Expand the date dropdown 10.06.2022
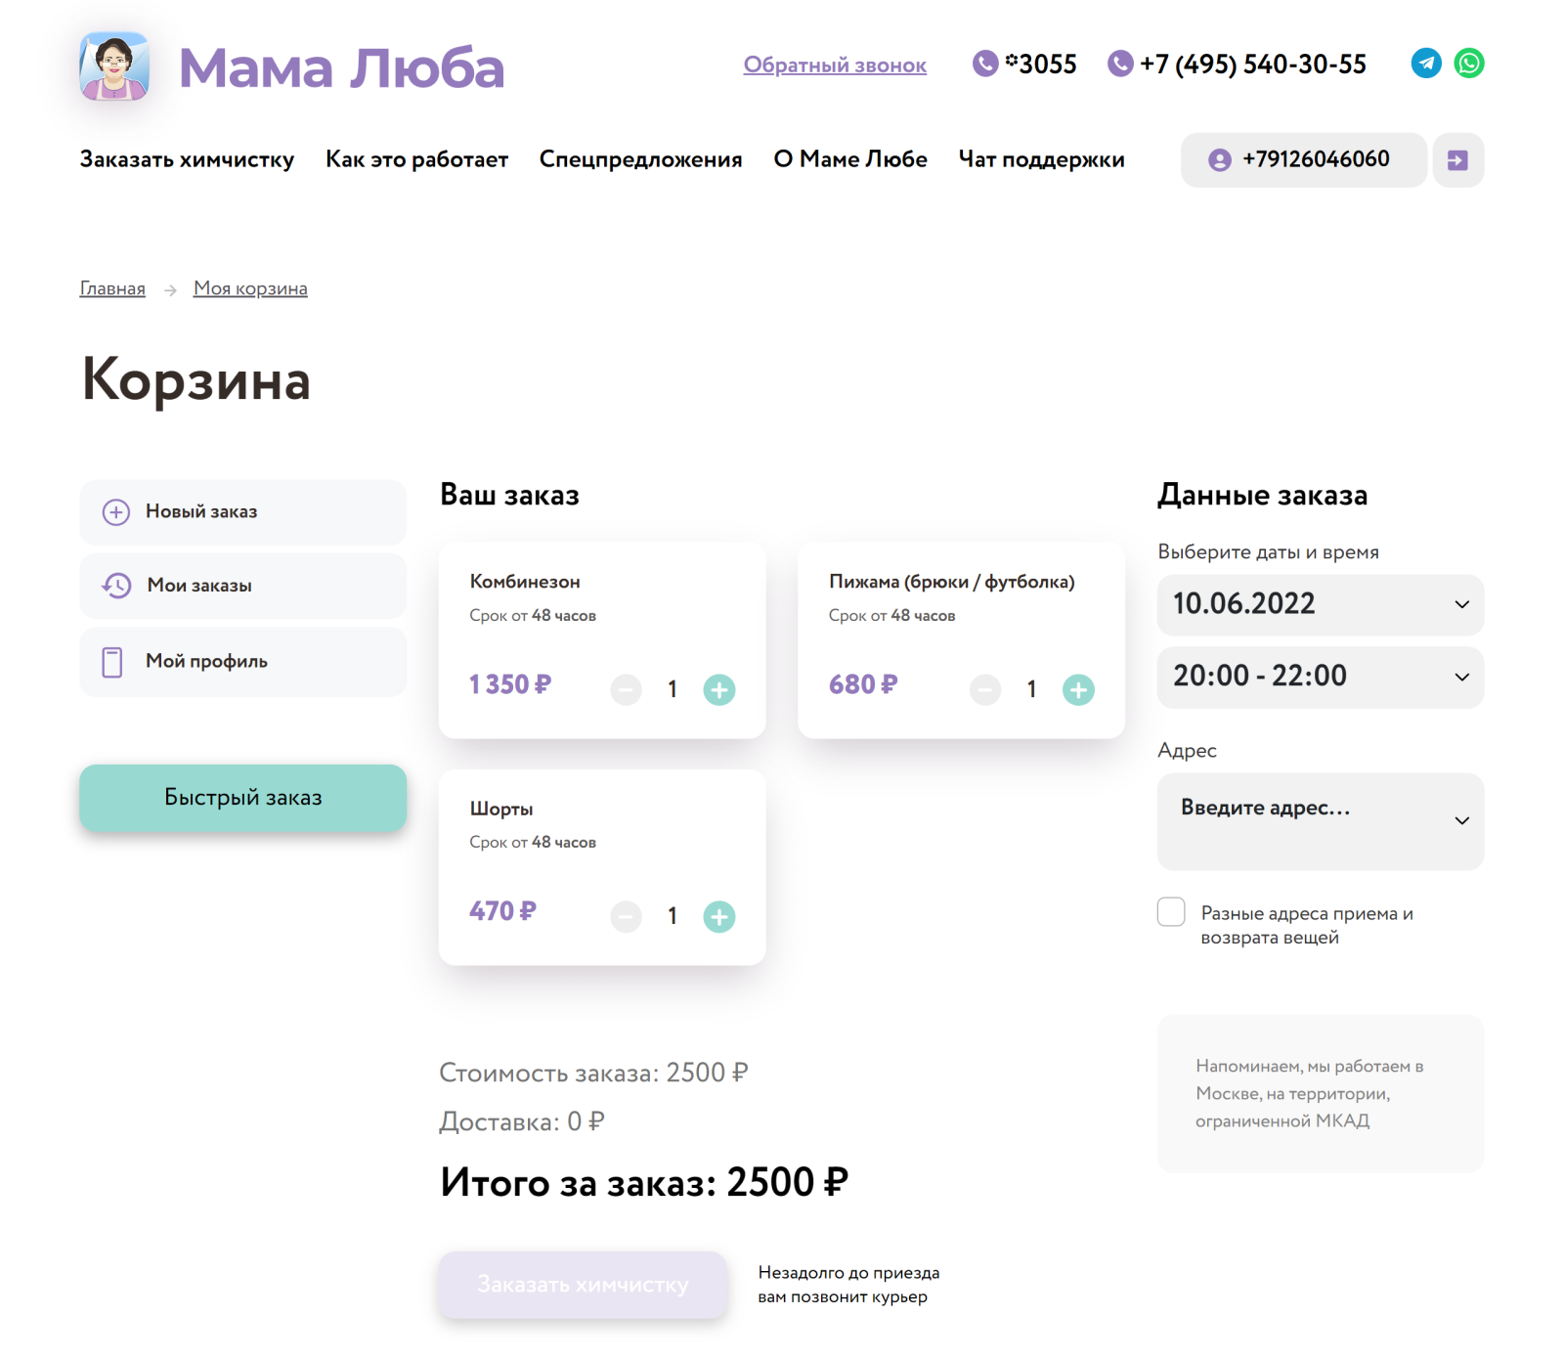This screenshot has width=1564, height=1359. point(1320,604)
